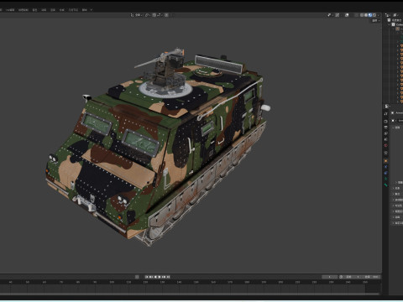Switch to the Shading workspace tab
Screen dimensions: 403x302
click(34, 10)
